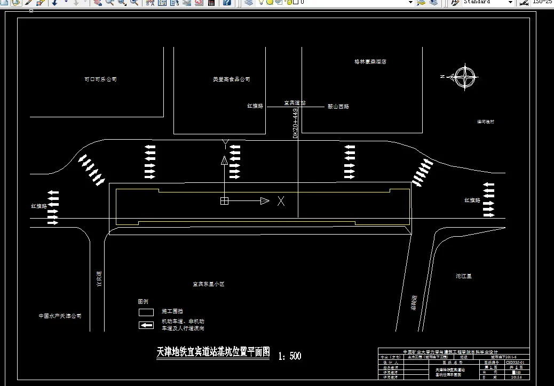
Task: Click Make Object's Layer Current icon
Action: 421,2
